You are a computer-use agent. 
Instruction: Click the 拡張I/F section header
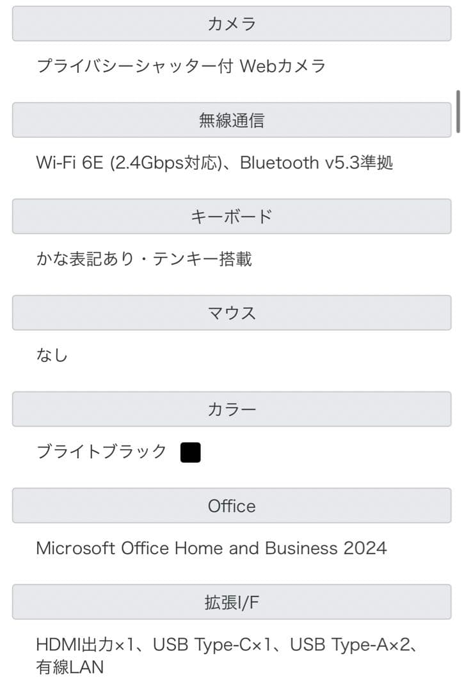pyautogui.click(x=232, y=602)
